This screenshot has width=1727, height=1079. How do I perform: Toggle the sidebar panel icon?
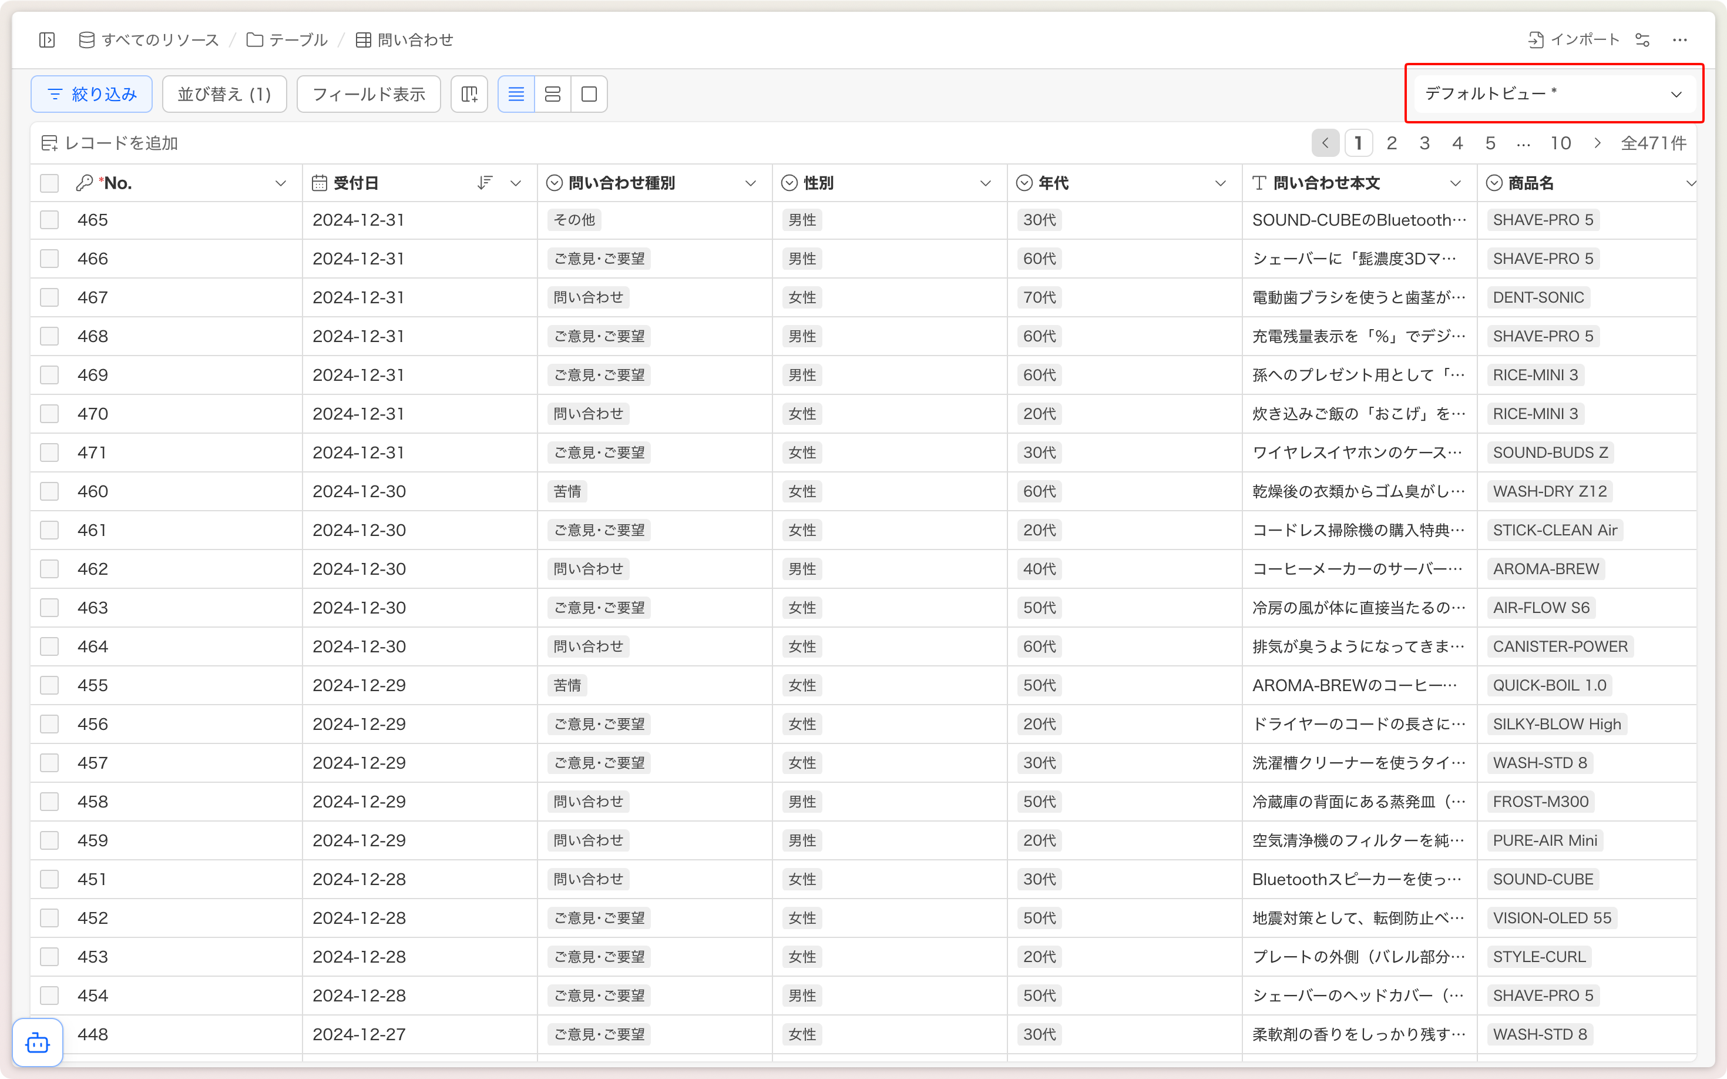(x=47, y=40)
